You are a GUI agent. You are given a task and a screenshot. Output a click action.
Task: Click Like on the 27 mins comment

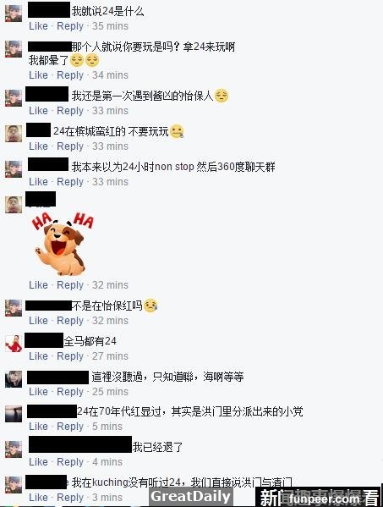click(x=38, y=356)
